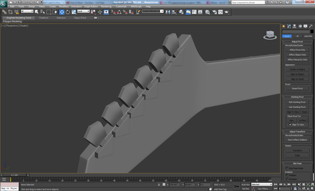
Task: Toggle Affect Hierarchy Only button
Action: point(297,60)
